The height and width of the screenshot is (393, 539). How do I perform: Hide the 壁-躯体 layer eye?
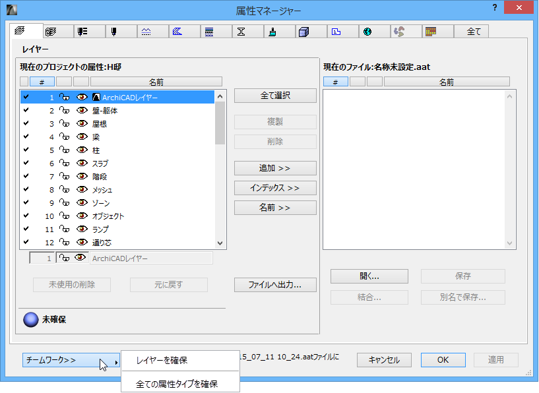pyautogui.click(x=82, y=110)
